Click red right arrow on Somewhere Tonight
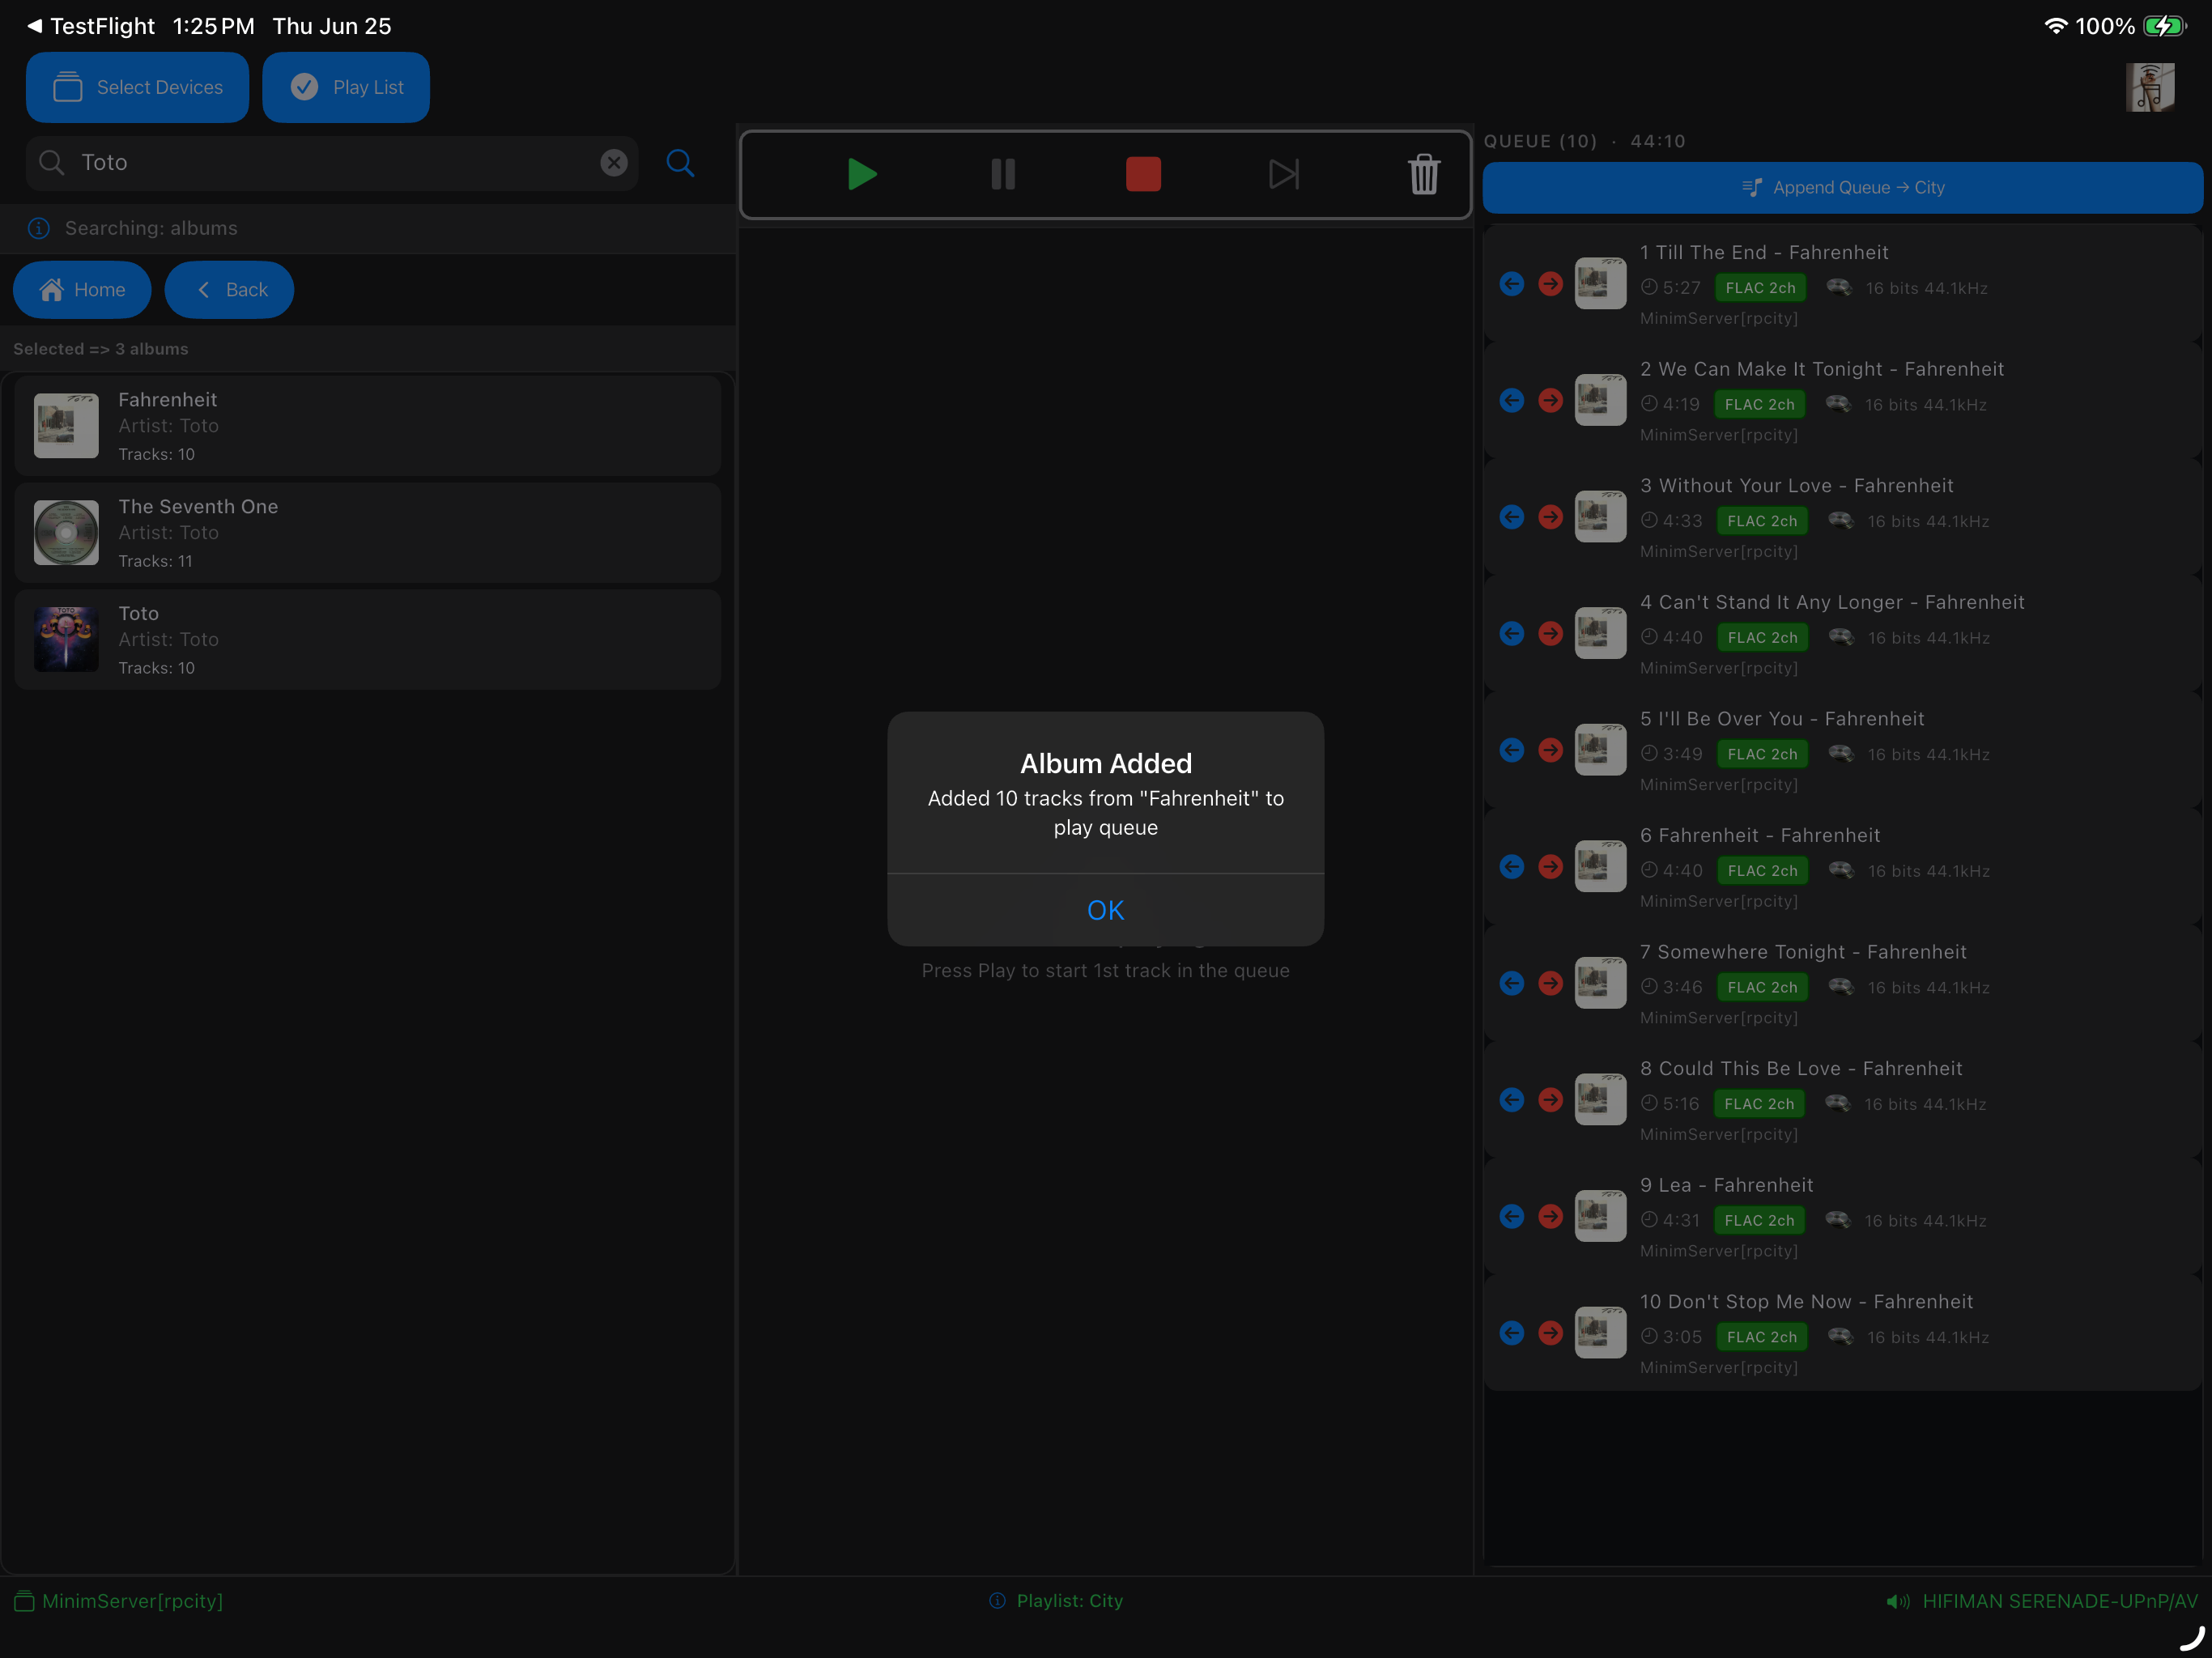Screen dimensions: 2212x1658 pyautogui.click(x=1550, y=984)
